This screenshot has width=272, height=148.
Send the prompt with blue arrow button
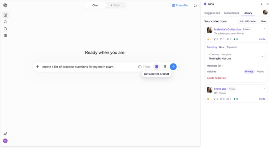point(173,67)
